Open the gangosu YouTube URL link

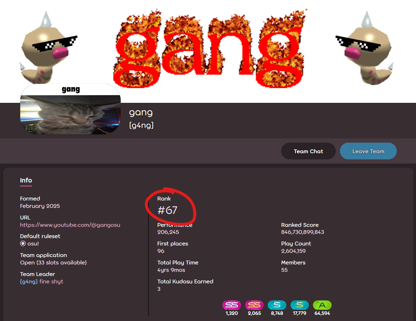[x=70, y=225]
